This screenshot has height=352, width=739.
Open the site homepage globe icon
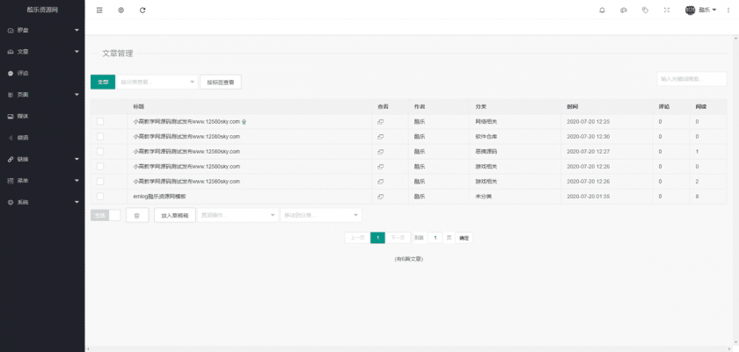[121, 10]
